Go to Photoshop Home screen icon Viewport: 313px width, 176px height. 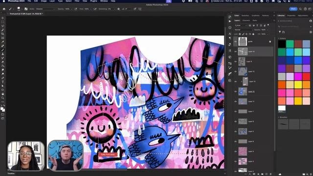coord(4,9)
